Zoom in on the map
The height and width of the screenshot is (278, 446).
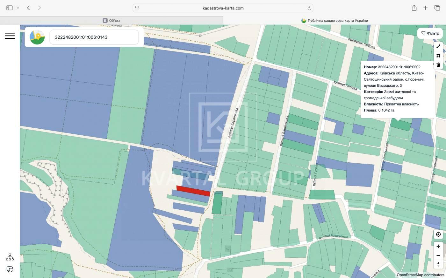[x=438, y=247]
